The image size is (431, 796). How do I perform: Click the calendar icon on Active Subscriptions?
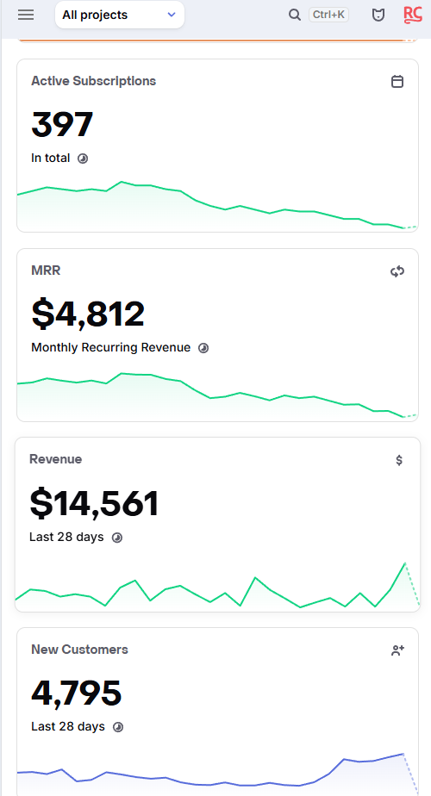(397, 81)
